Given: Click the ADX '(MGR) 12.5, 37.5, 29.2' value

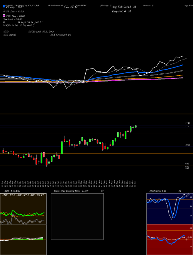Looking at the screenshot, I should coord(41,32).
